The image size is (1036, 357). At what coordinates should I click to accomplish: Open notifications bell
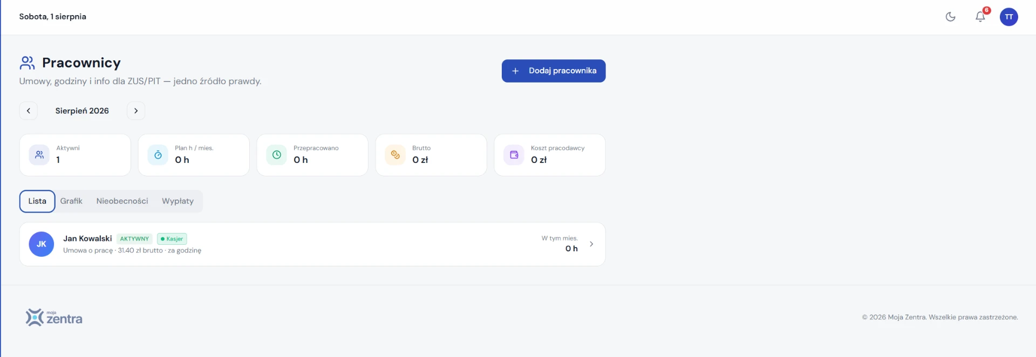click(980, 17)
